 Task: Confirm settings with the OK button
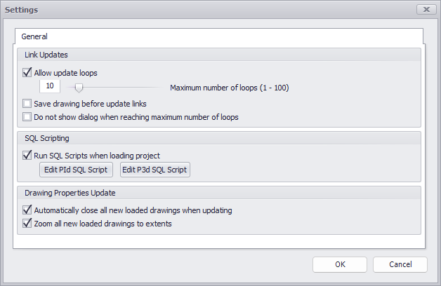[340, 264]
